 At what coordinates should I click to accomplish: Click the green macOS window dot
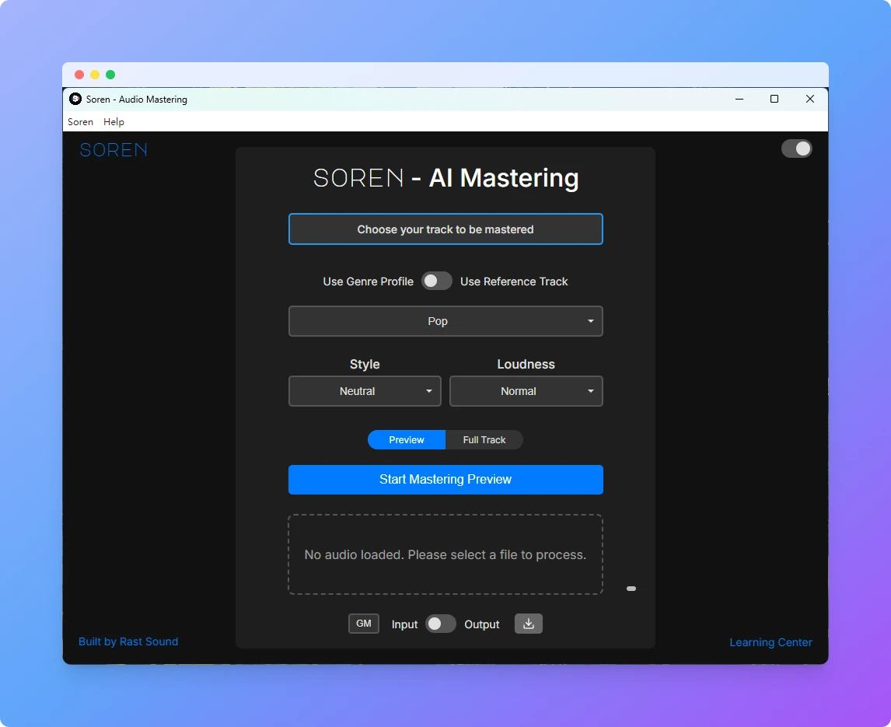[x=110, y=75]
